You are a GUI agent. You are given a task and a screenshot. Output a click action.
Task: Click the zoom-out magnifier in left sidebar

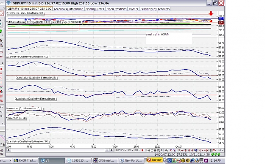tap(1, 46)
